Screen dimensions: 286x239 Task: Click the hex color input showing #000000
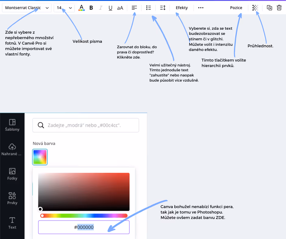coord(83,227)
